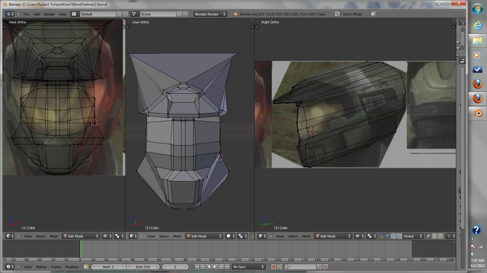487x273 pixels.
Task: Open Select menu in User Ortho viewport
Action: [164, 236]
